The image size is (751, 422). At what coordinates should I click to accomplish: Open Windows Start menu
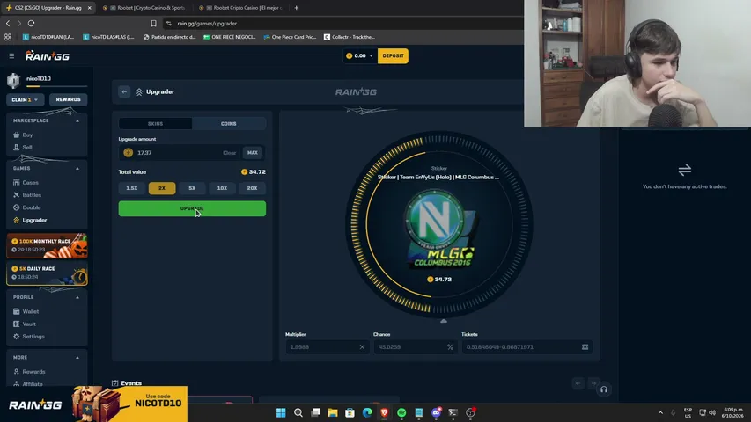[281, 412]
